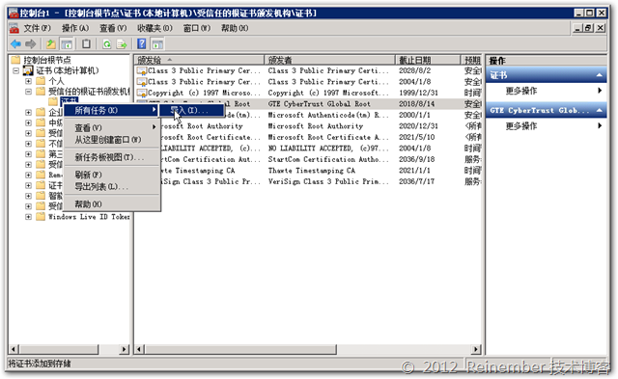Refresh the view using green arrow icon
Image resolution: width=618 pixels, height=379 pixels.
(107, 44)
